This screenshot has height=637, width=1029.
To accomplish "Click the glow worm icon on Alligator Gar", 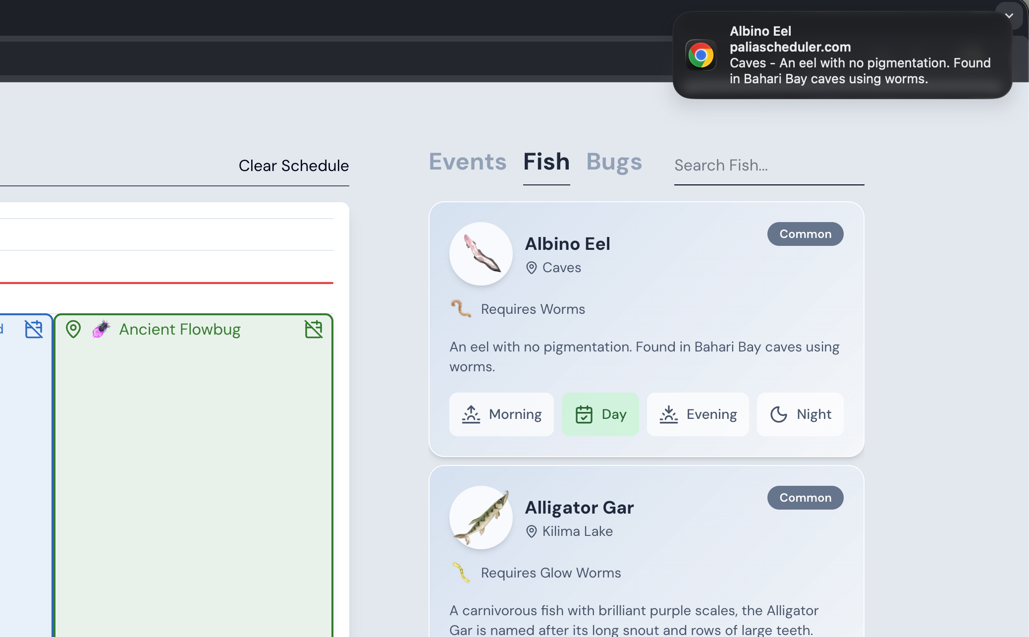I will pos(462,573).
